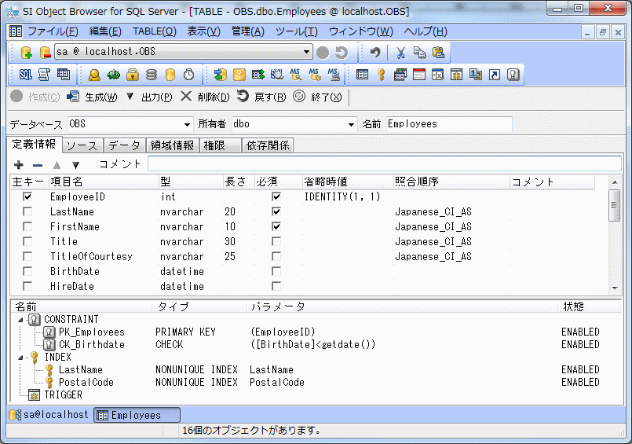Click the 名前 Employees input field
This screenshot has width=632, height=444.
[448, 124]
